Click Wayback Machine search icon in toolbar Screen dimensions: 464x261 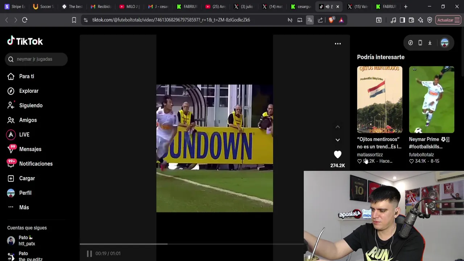(x=379, y=20)
